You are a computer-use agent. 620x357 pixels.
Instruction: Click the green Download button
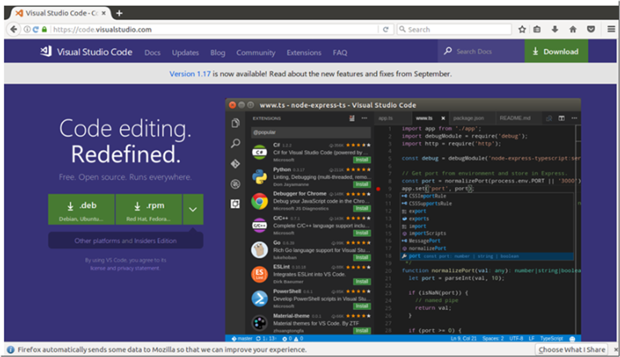(x=556, y=51)
